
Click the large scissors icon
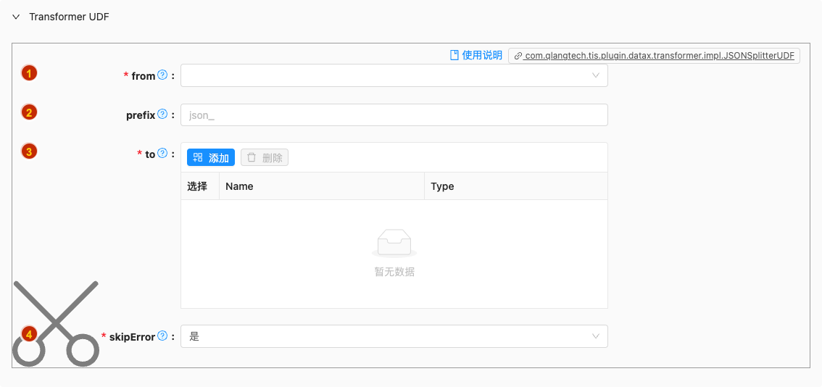[x=55, y=323]
